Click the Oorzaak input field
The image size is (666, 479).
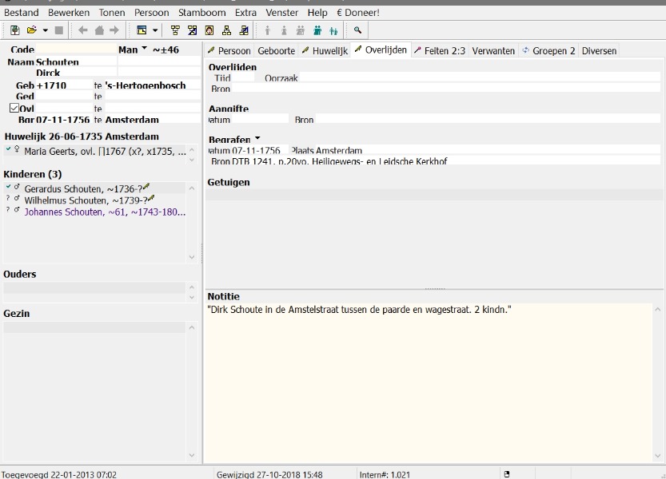click(x=480, y=78)
